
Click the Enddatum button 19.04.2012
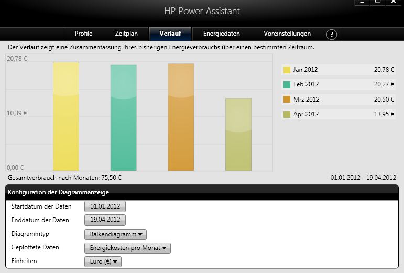tap(105, 220)
